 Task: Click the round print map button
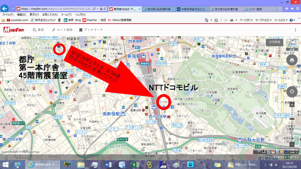click(x=292, y=60)
